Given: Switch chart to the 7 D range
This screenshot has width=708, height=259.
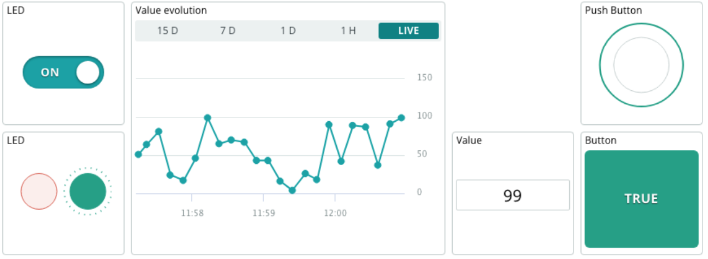Looking at the screenshot, I should pos(228,31).
